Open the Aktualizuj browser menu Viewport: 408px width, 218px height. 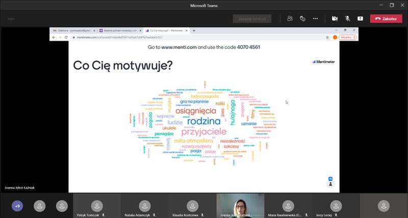click(x=346, y=37)
